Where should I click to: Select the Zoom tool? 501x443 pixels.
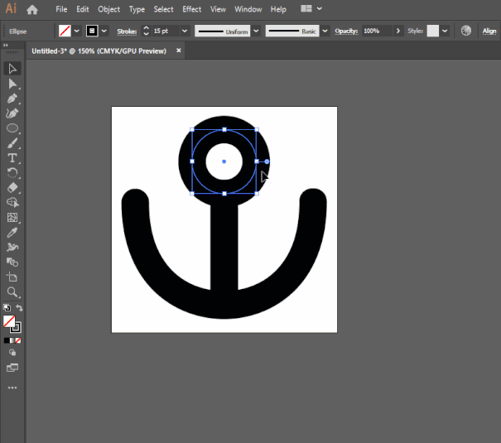tap(12, 292)
